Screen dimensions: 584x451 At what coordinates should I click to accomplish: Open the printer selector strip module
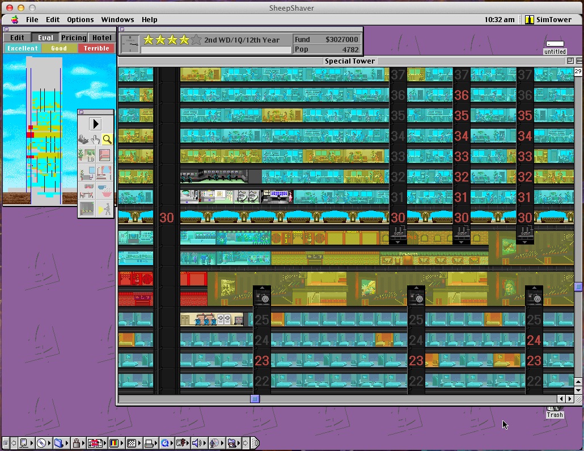pos(151,443)
